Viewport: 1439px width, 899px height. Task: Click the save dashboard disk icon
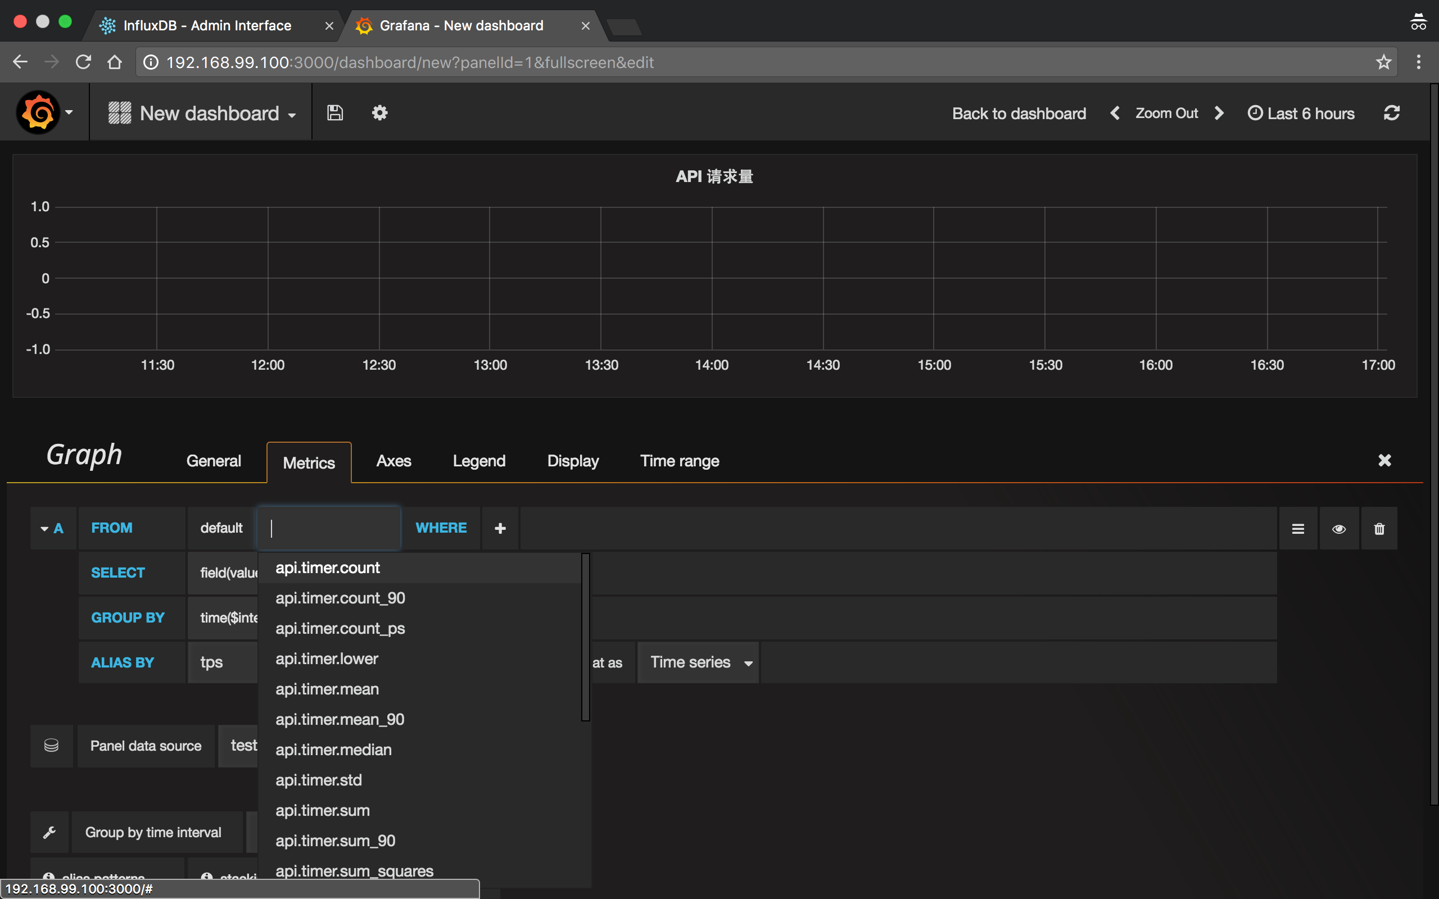tap(335, 113)
